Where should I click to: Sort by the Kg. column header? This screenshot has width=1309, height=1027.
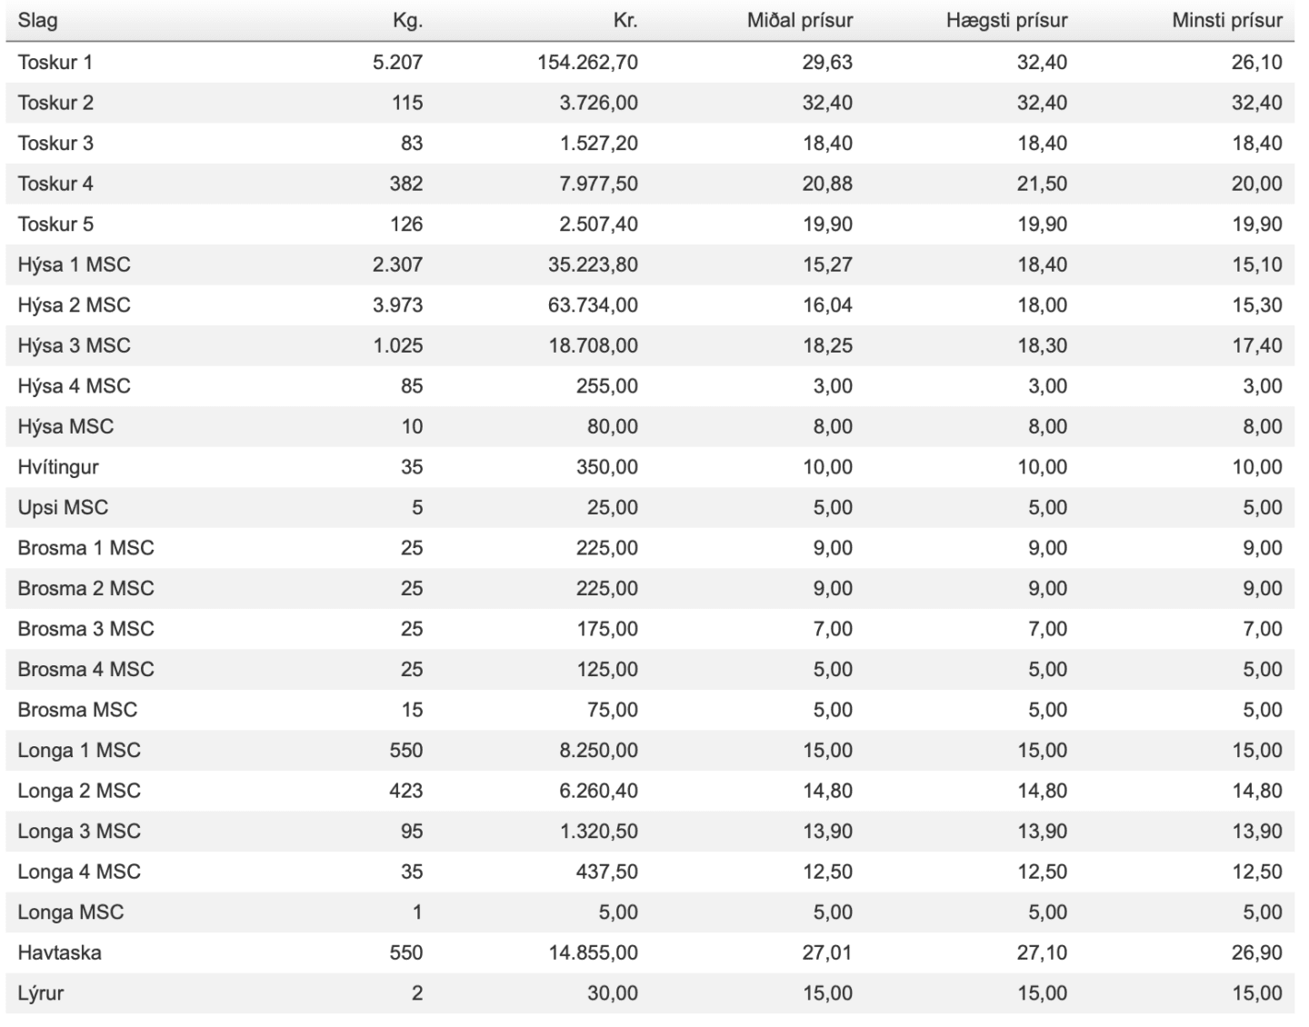click(x=407, y=20)
